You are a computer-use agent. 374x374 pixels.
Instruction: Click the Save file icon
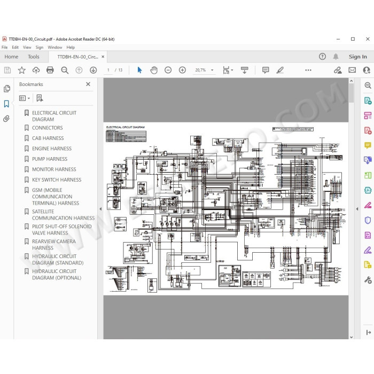click(7, 70)
